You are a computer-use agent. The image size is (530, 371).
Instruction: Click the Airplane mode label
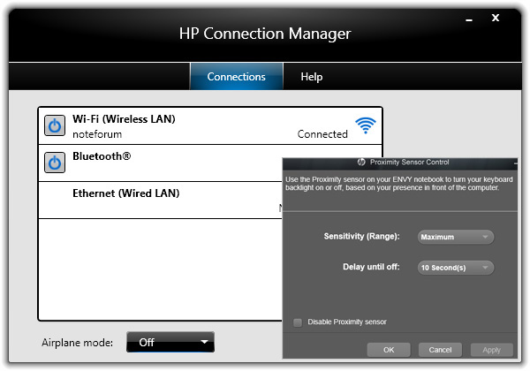(78, 343)
